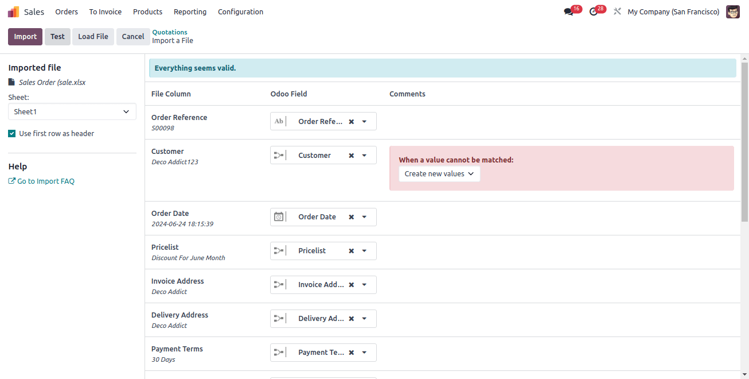
Task: Clear the Delivery Address field mapping
Action: (x=352, y=319)
